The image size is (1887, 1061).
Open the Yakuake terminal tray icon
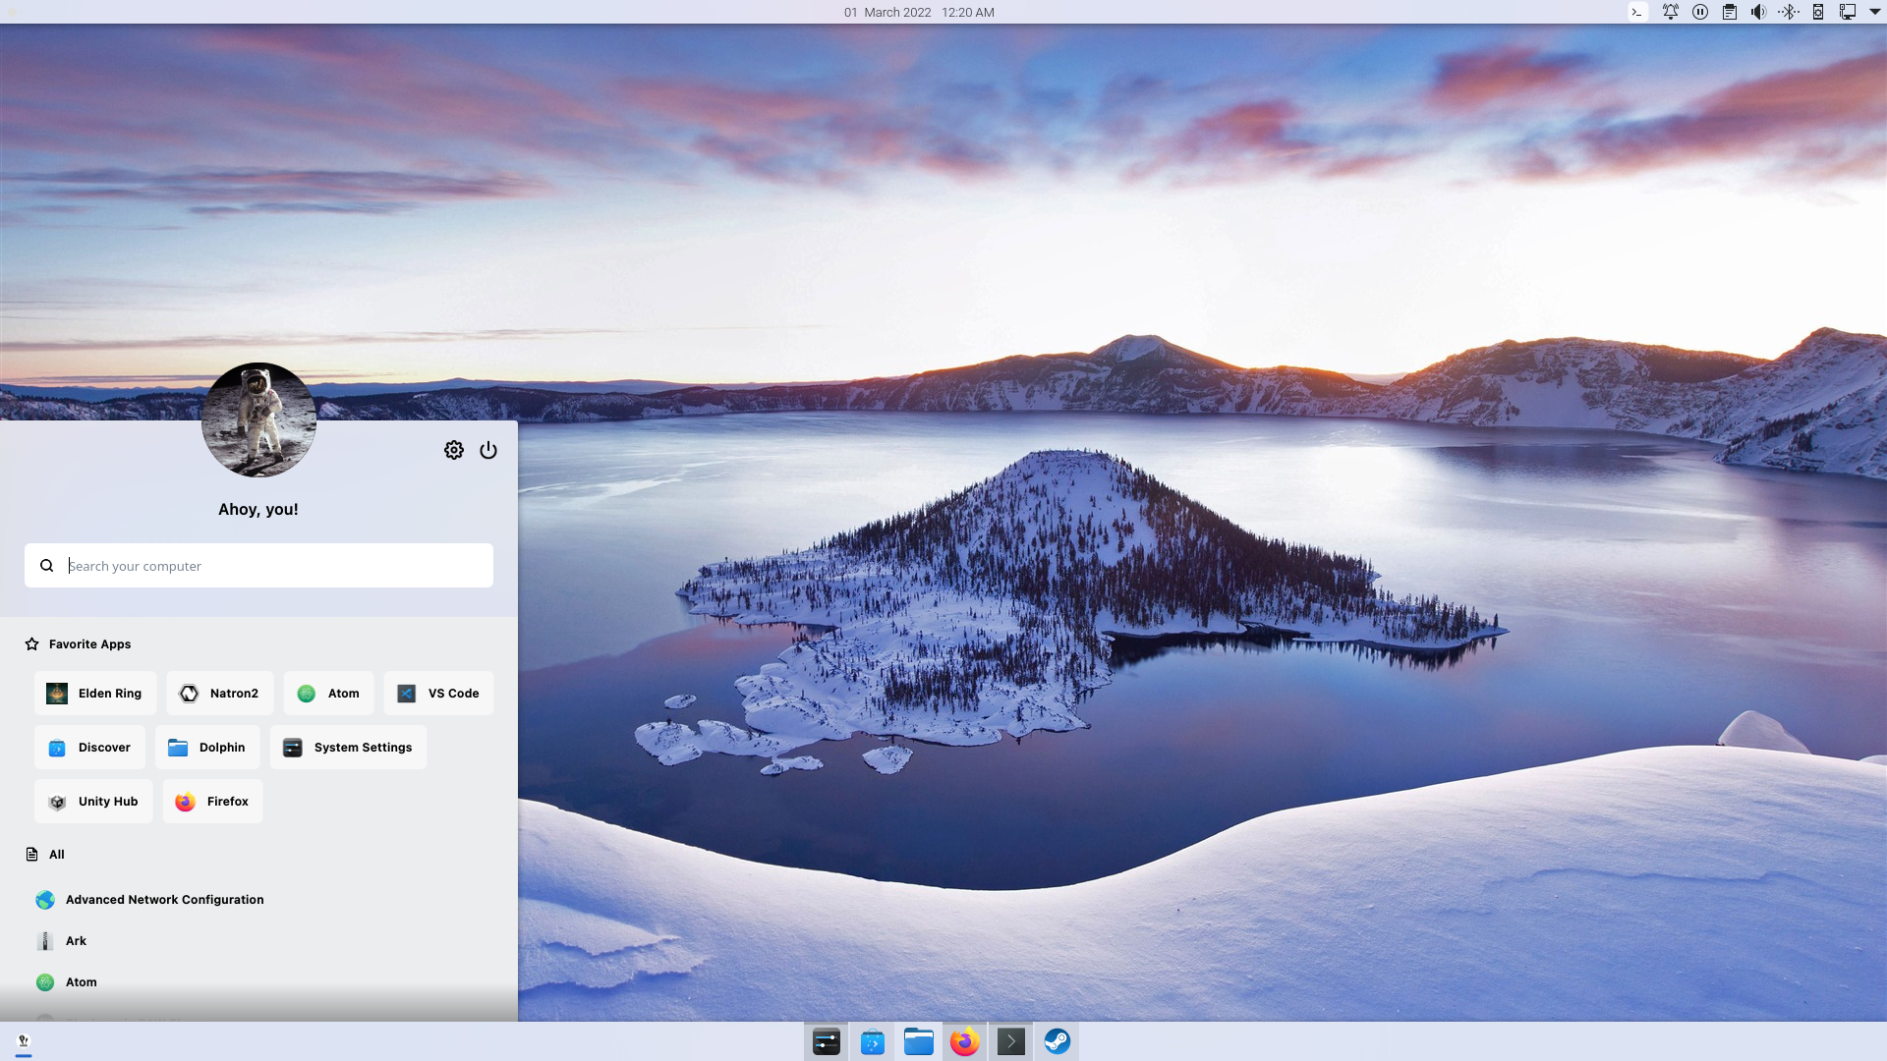pos(1637,12)
